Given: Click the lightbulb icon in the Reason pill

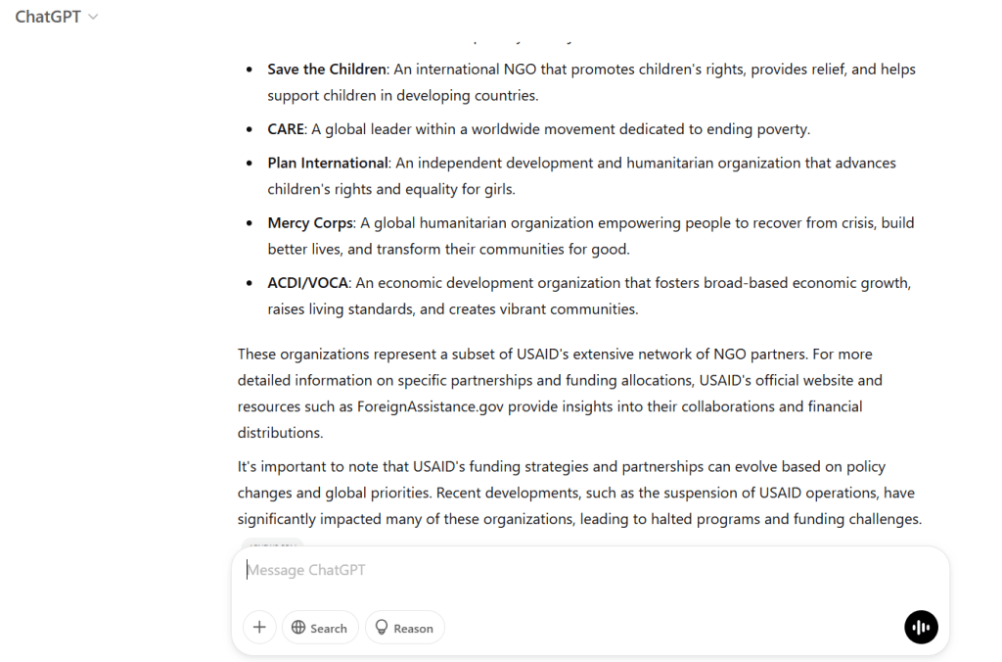Looking at the screenshot, I should click(x=382, y=628).
